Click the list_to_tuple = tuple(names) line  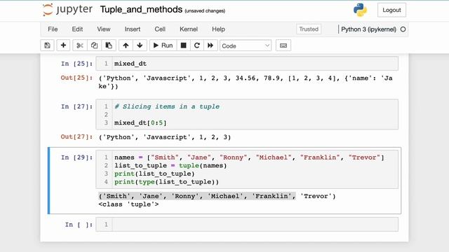click(x=170, y=166)
